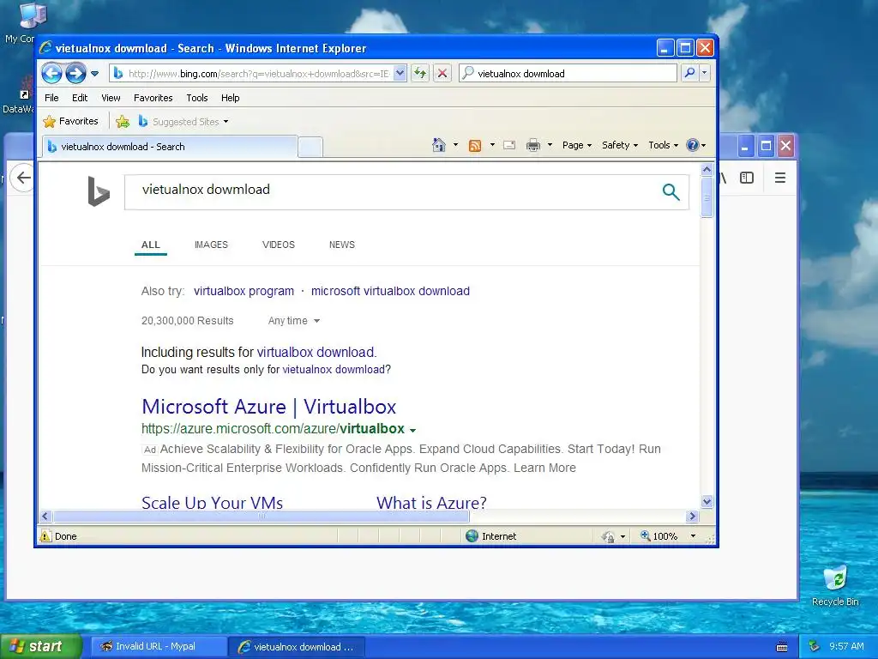This screenshot has width=878, height=659.
Task: Click the Help question mark icon
Action: [x=693, y=145]
